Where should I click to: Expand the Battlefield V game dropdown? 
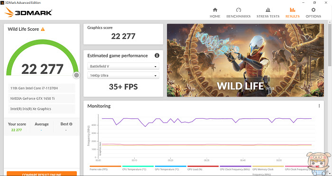[x=123, y=66]
